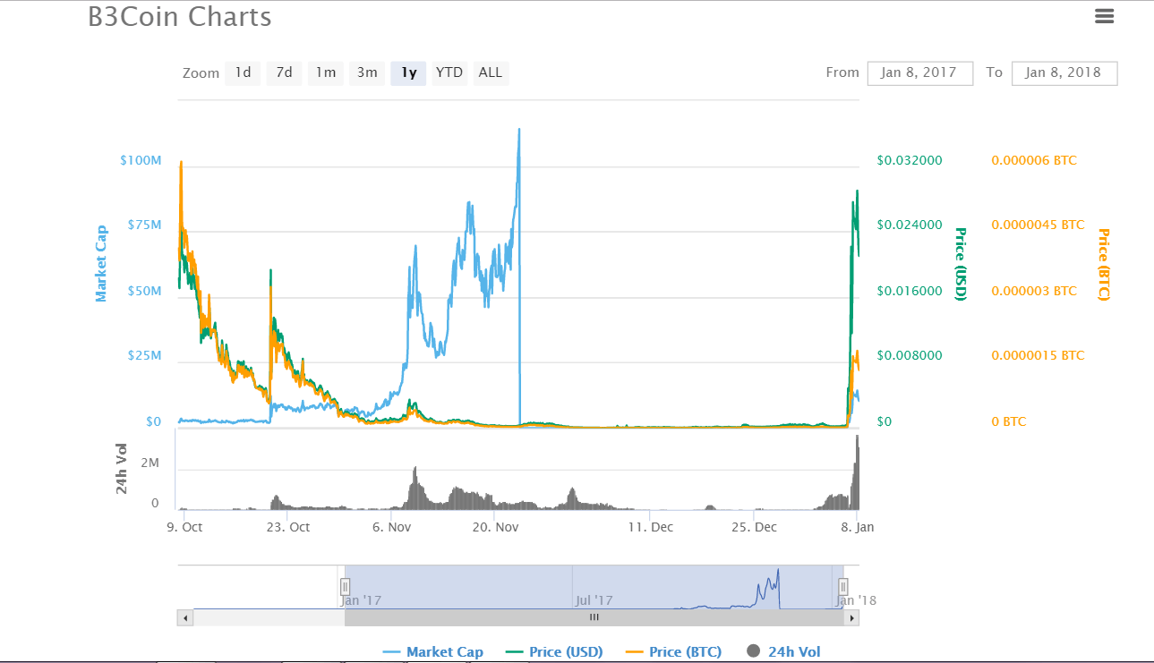Show ALL time zoom range
The width and height of the screenshot is (1154, 663).
pyautogui.click(x=491, y=72)
